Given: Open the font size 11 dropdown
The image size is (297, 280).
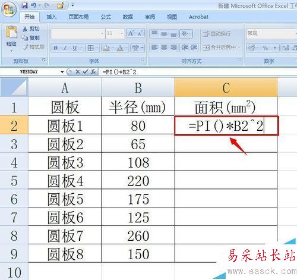Looking at the screenshot, I should point(122,33).
